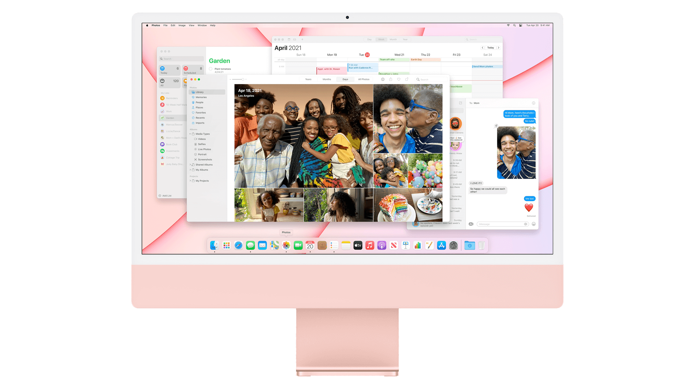Go to the previous week in Calendar
Viewport: 694px width, 390px height.
click(x=482, y=48)
